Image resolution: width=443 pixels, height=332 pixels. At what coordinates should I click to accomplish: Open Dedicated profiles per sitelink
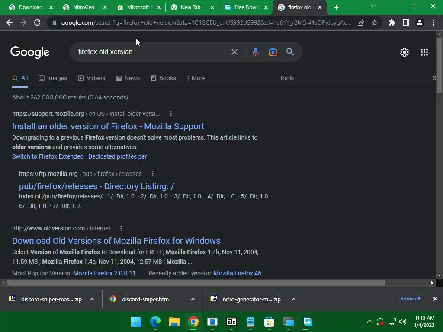coord(118,156)
